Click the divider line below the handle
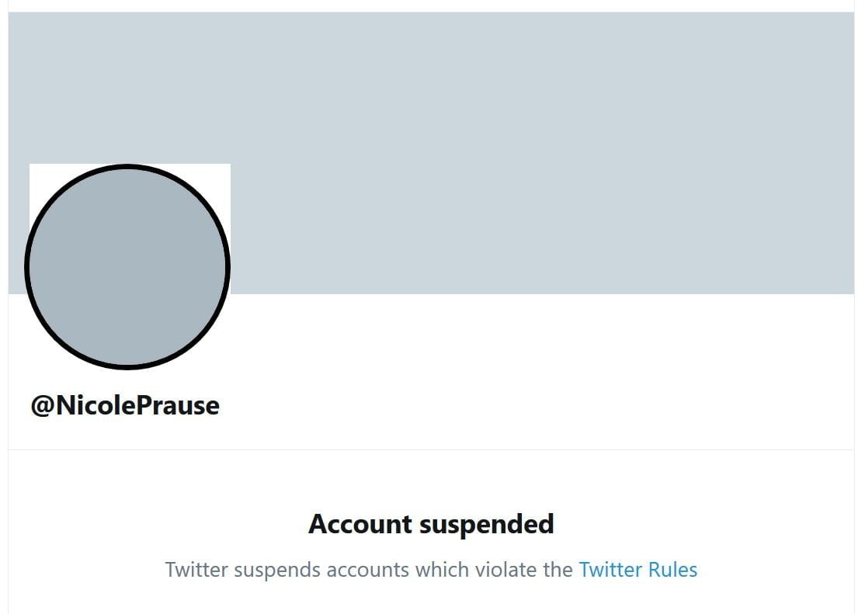The width and height of the screenshot is (865, 614). (x=431, y=449)
